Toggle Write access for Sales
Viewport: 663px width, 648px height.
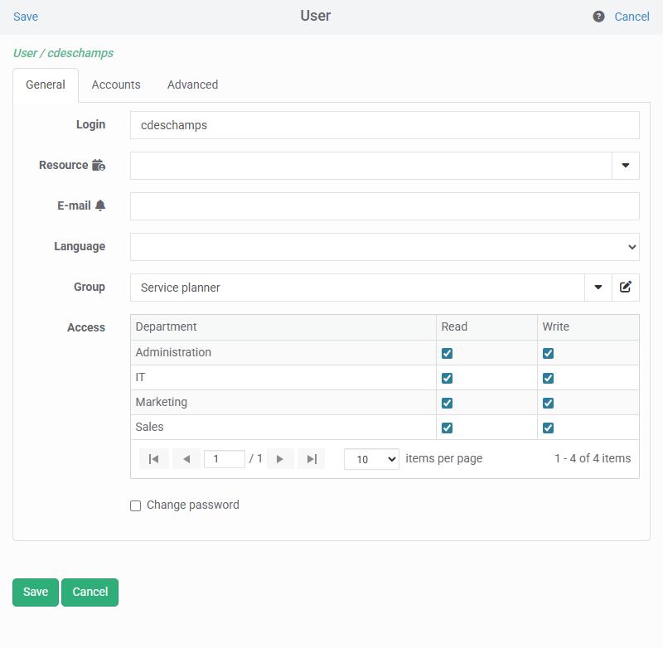tap(548, 428)
